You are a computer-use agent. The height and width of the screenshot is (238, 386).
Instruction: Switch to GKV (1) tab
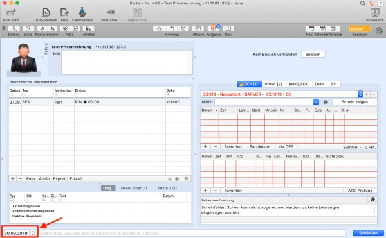point(250,84)
